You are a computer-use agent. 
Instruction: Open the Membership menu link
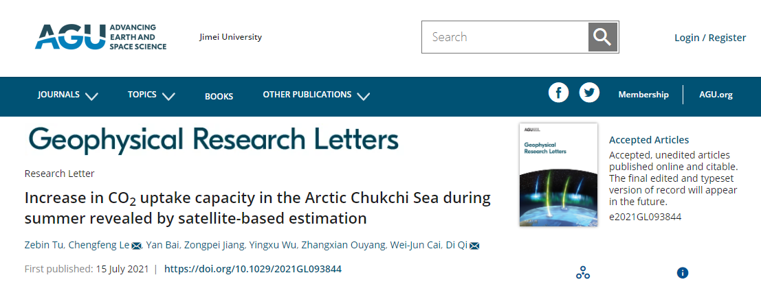click(643, 95)
